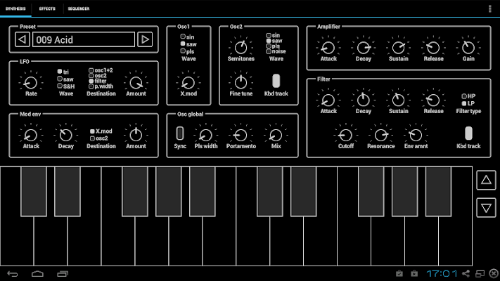Shift keyboard octave down arrow

coord(486,208)
